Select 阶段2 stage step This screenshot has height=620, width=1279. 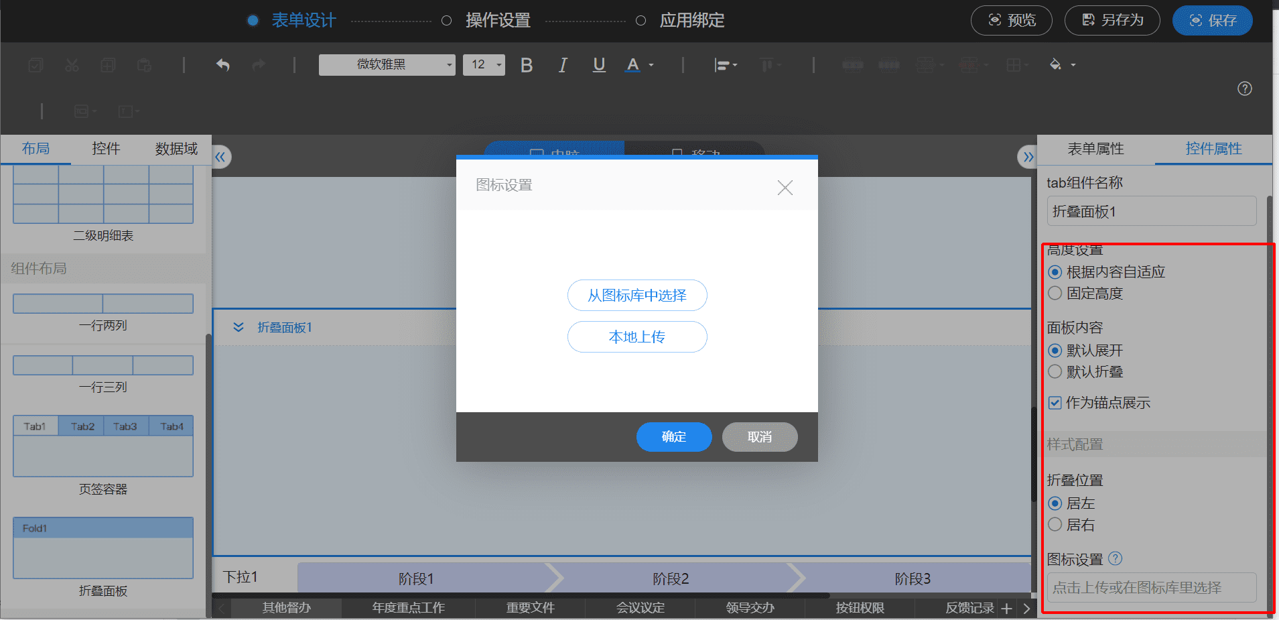click(671, 578)
